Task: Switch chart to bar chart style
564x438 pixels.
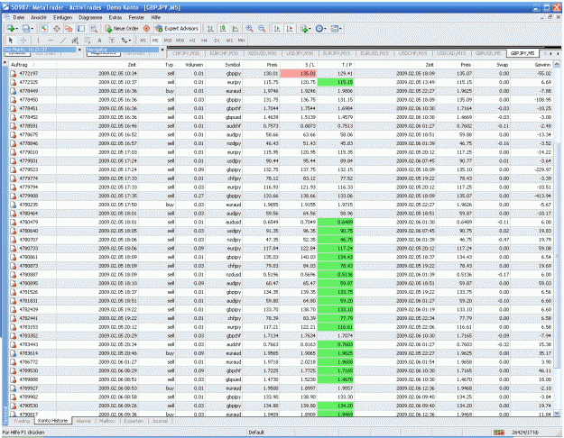Action: 210,28
